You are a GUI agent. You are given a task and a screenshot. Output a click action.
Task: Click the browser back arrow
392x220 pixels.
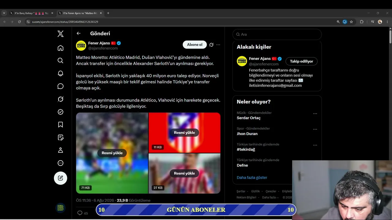pyautogui.click(x=5, y=22)
